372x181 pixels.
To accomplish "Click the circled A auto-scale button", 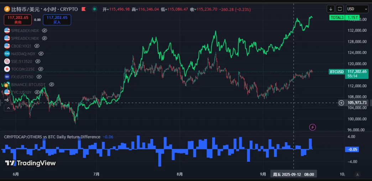I will coord(357,174).
